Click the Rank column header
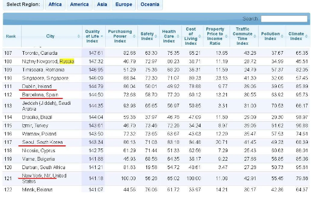This screenshot has width=311, height=197. [12, 36]
